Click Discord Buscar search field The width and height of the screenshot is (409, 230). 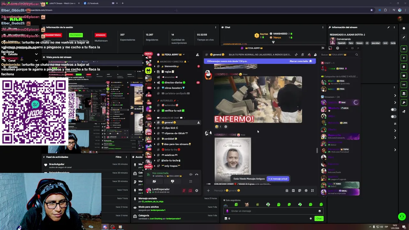pos(340,55)
